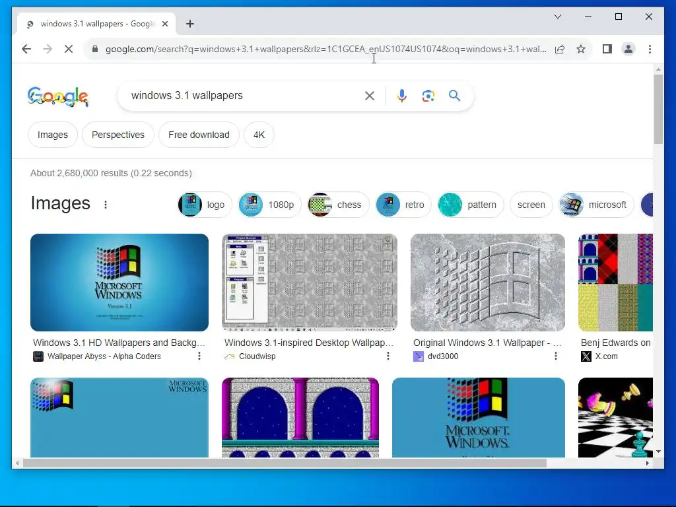Focus the Chrome address bar URL
The image size is (676, 507).
point(326,49)
